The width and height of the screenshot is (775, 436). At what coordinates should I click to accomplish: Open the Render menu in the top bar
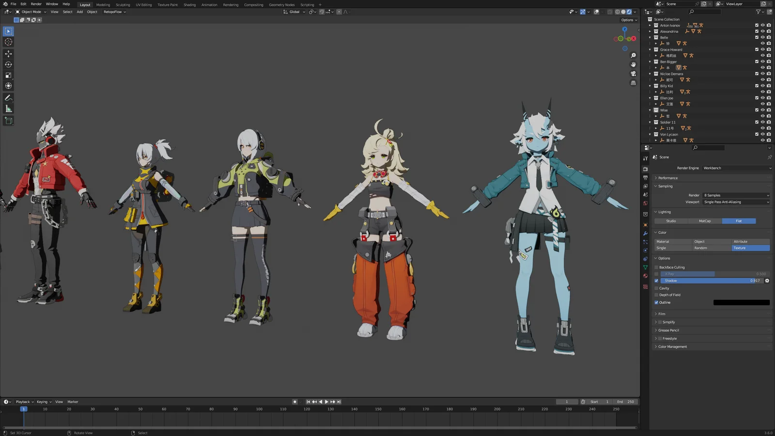click(x=35, y=3)
